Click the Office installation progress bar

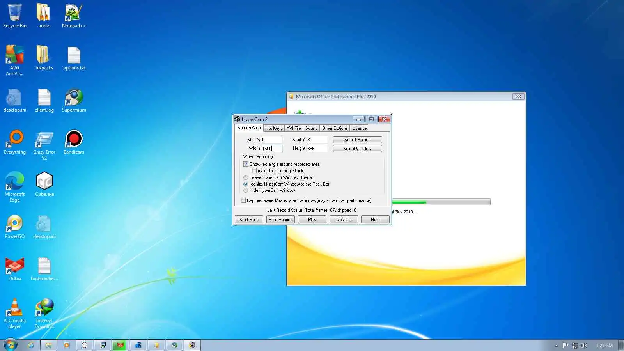coord(441,202)
